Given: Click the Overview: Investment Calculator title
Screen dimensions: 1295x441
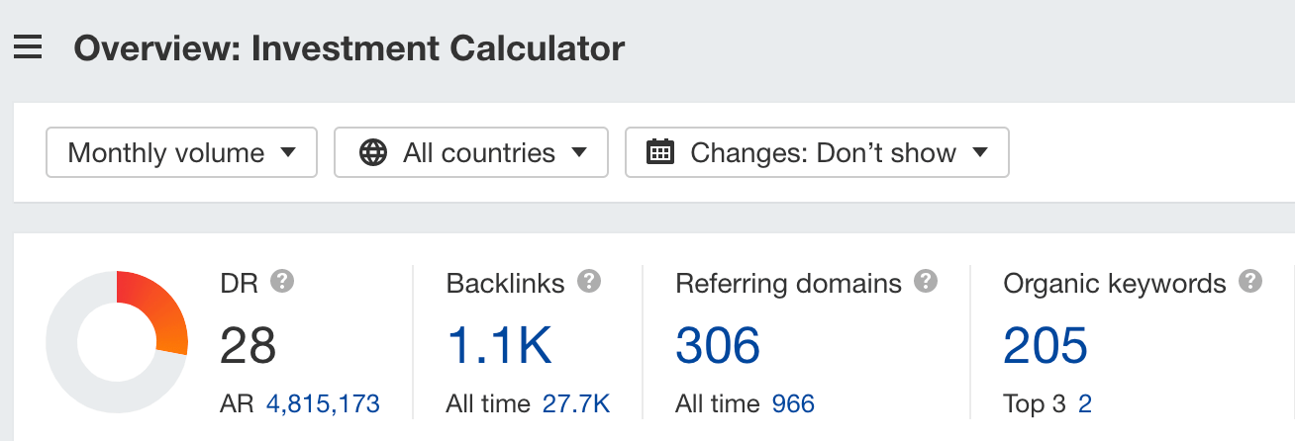Looking at the screenshot, I should tap(349, 47).
